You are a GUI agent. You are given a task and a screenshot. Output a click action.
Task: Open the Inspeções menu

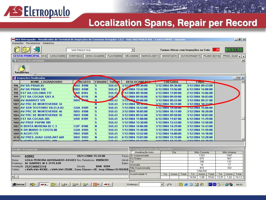(18, 43)
